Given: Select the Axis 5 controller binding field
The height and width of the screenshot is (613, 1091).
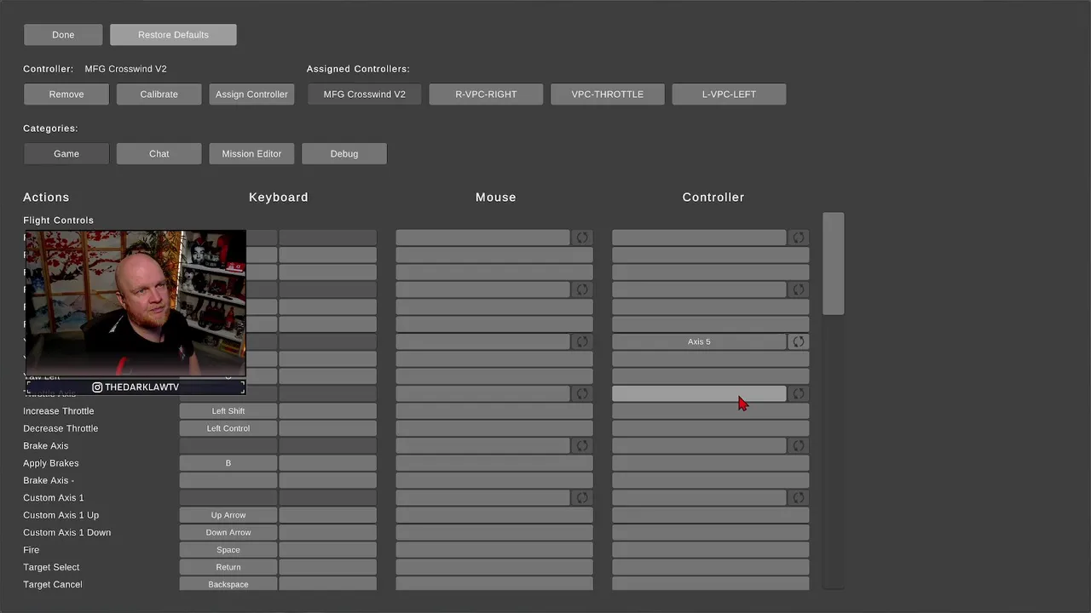Looking at the screenshot, I should 699,341.
